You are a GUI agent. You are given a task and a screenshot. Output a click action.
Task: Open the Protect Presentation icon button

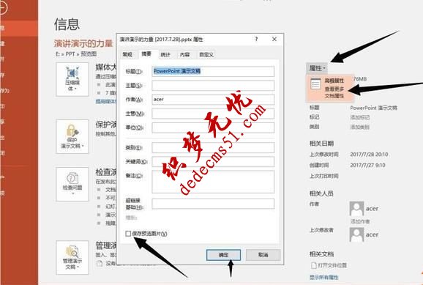pyautogui.click(x=72, y=136)
